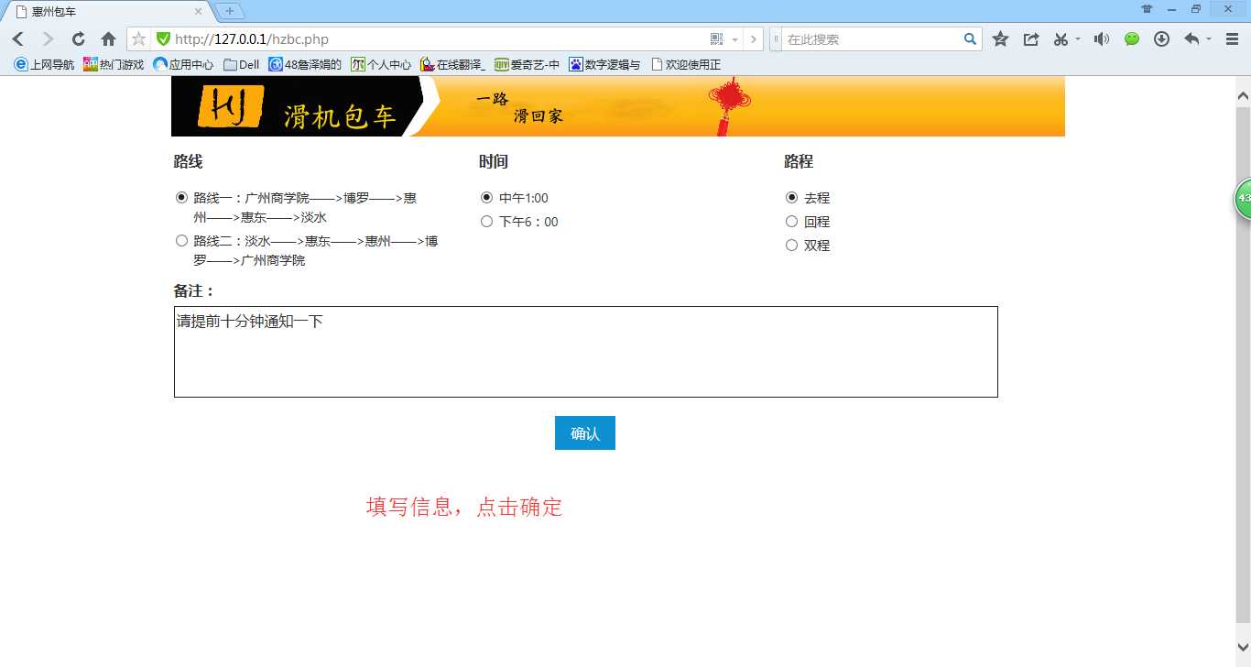Screen dimensions: 1251x667
Task: Select route 路线二 radio button
Action: point(181,240)
